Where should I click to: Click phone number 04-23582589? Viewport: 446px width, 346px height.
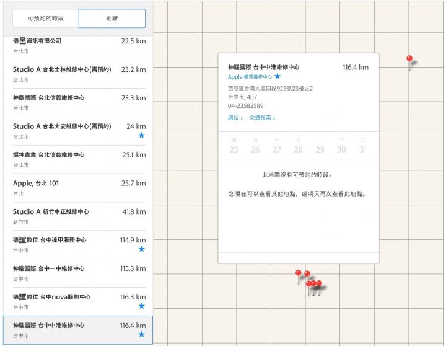coord(246,106)
